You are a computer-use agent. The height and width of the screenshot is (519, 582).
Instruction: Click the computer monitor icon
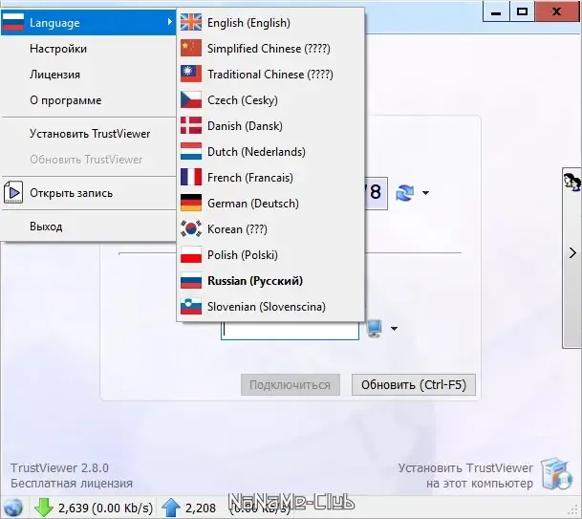[375, 328]
